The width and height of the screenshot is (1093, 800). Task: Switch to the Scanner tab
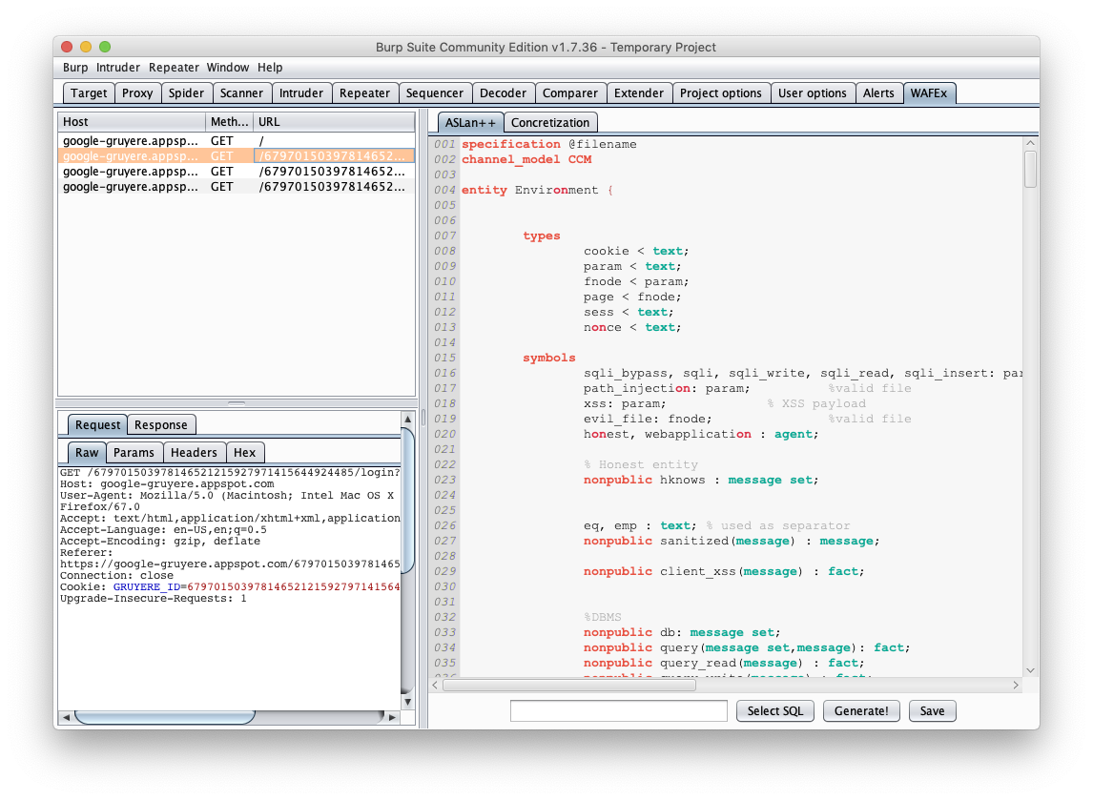(241, 93)
